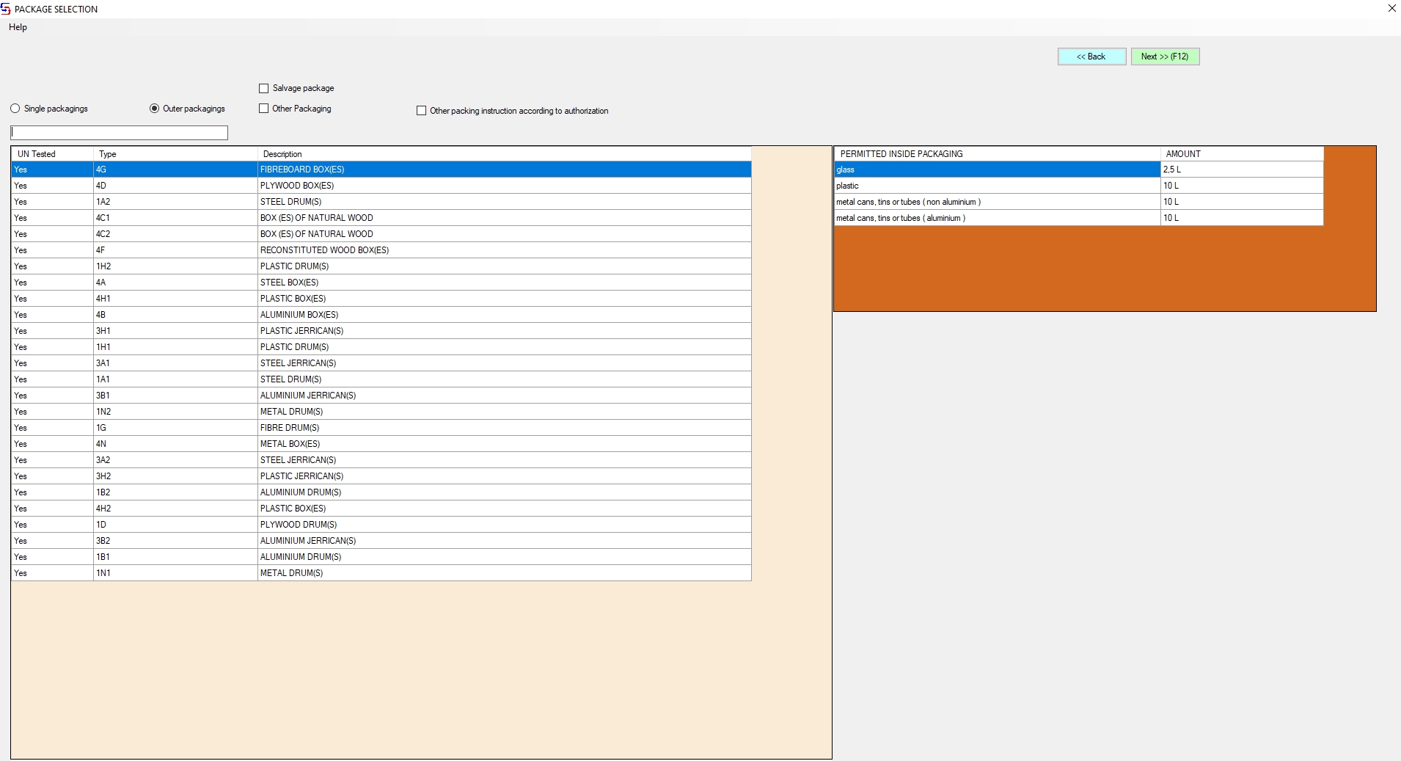Close the Package Selection window
Image resolution: width=1401 pixels, height=761 pixels.
(1391, 8)
